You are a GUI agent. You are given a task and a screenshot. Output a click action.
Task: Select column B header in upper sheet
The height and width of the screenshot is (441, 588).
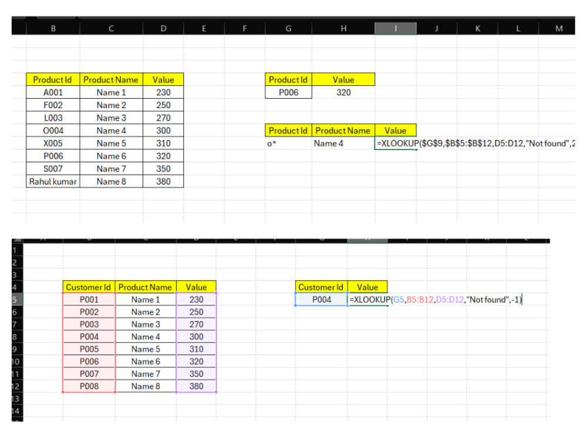pos(53,28)
